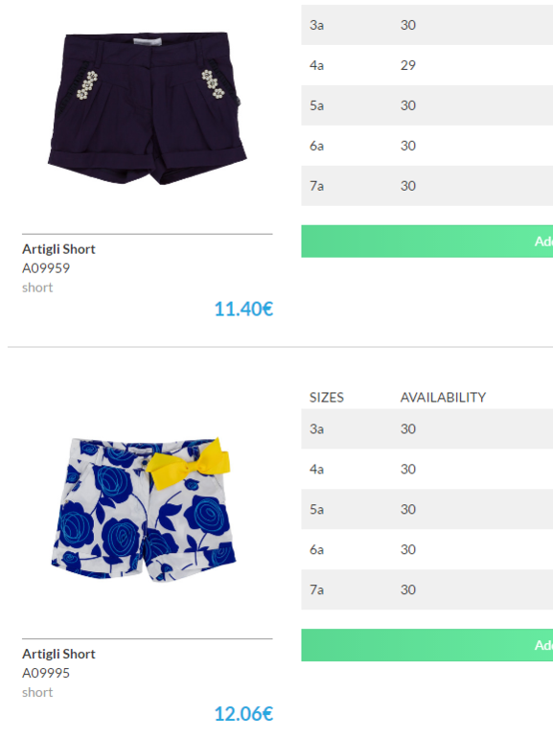This screenshot has width=553, height=738.
Task: Click the 12.06€ price
Action: (243, 714)
